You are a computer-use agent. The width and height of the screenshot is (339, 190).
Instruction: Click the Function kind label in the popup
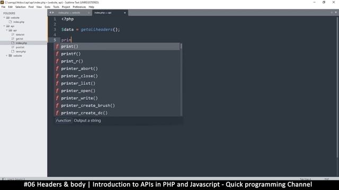click(64, 120)
